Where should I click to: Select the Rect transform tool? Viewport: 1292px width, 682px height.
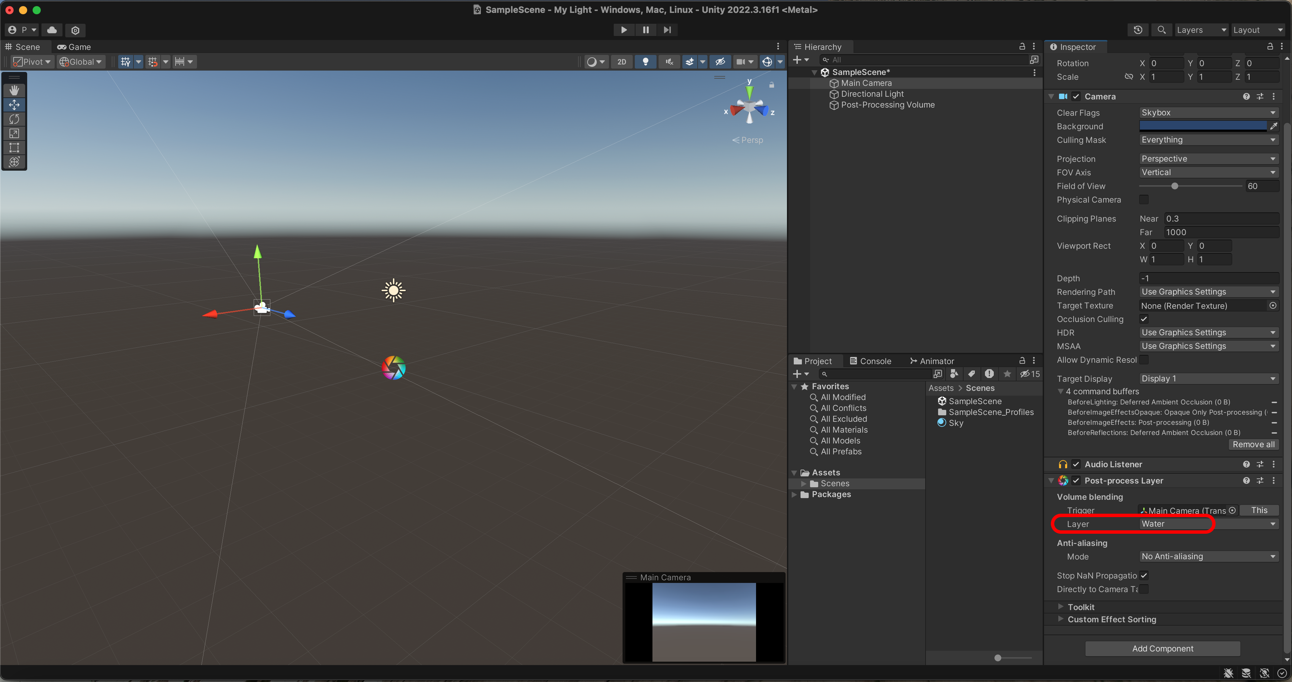(x=14, y=148)
